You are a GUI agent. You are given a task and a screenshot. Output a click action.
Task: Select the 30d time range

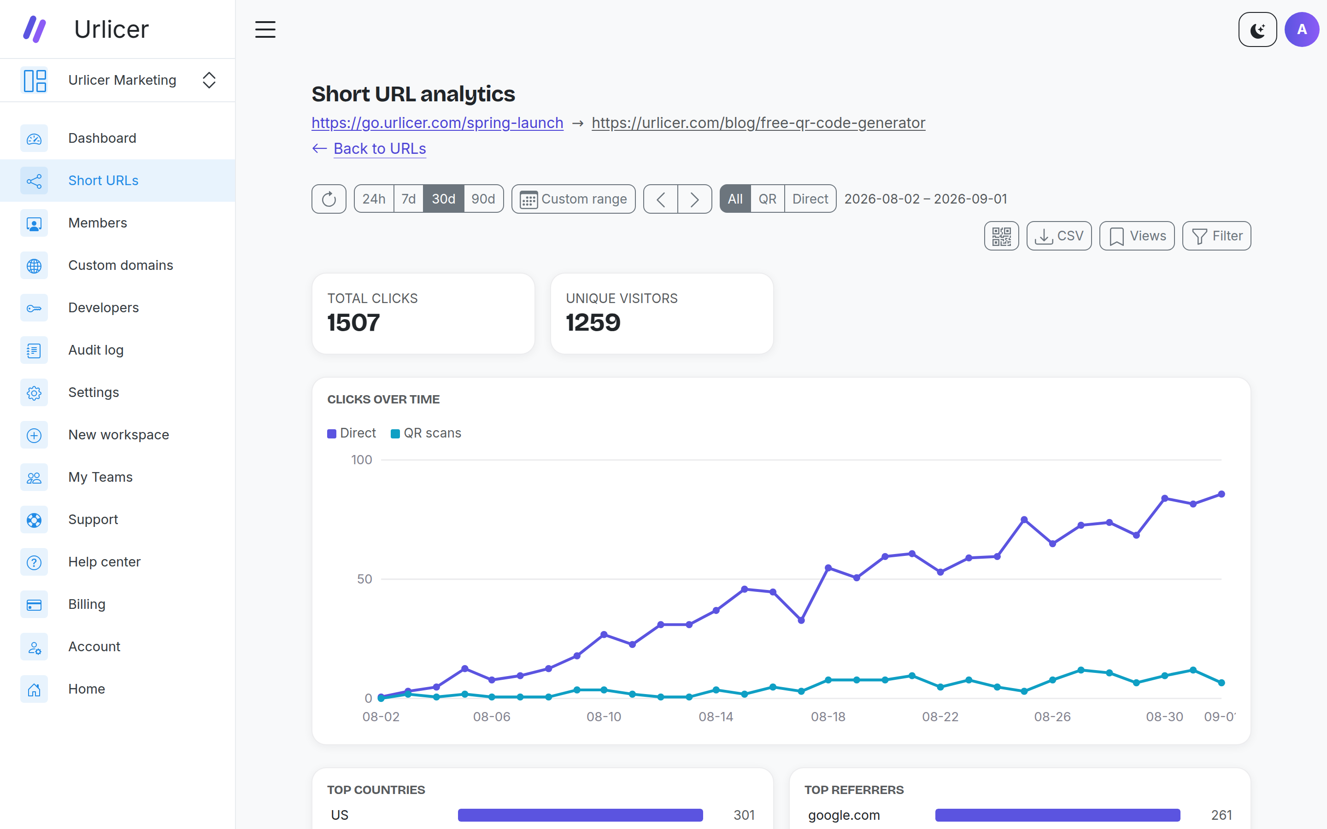click(444, 199)
